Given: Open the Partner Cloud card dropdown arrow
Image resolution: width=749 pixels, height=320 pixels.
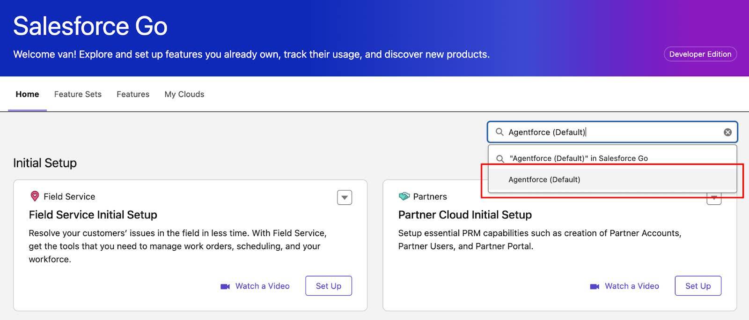Looking at the screenshot, I should click(714, 198).
